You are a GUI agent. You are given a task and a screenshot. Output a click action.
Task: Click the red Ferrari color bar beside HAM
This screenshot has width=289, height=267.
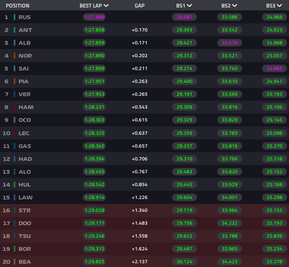coord(15,107)
